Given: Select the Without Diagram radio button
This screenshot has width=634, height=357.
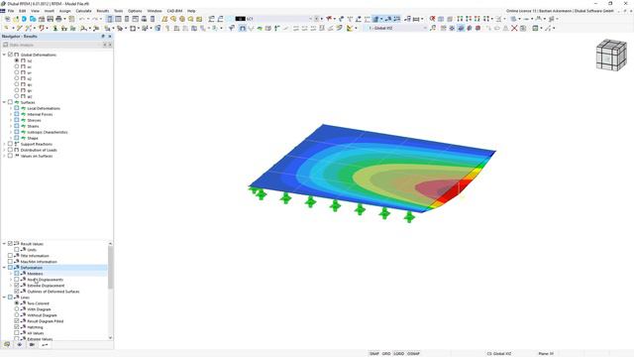Looking at the screenshot, I should (17, 315).
